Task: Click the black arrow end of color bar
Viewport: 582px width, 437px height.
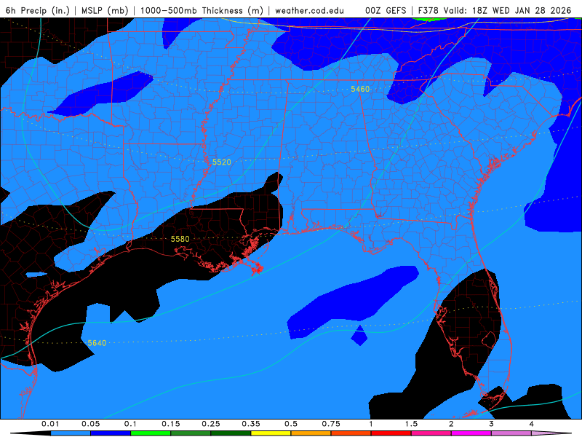Action: 31,433
